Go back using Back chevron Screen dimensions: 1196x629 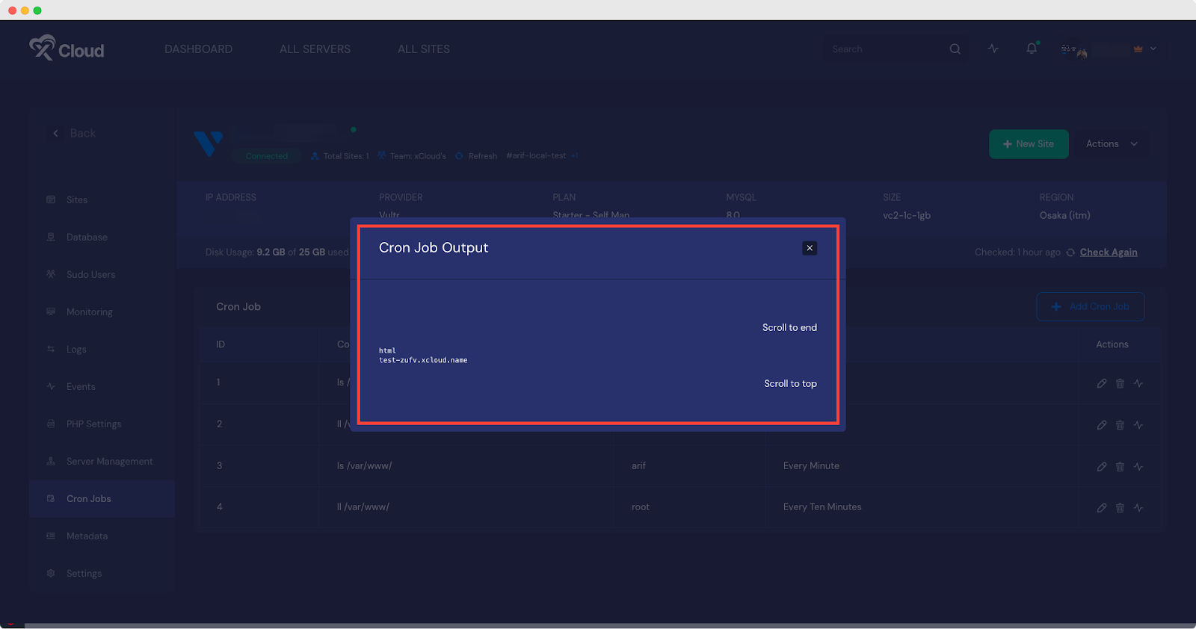(x=56, y=133)
